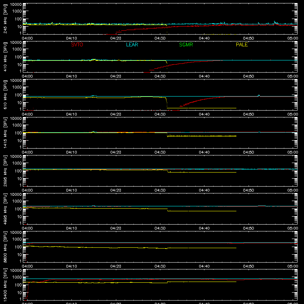Click the 05:00 tick below the 245 MHz plot
304x304 pixels.
click(x=293, y=38)
